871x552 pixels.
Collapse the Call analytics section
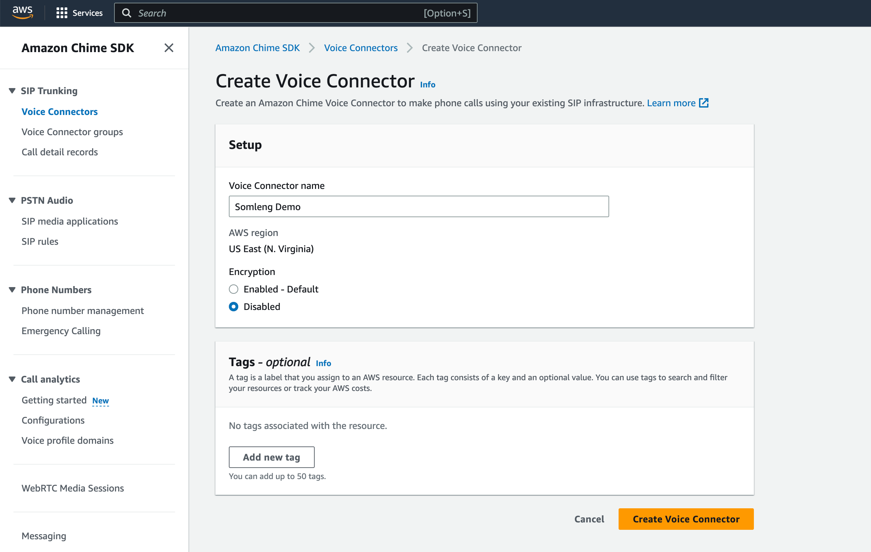point(12,379)
